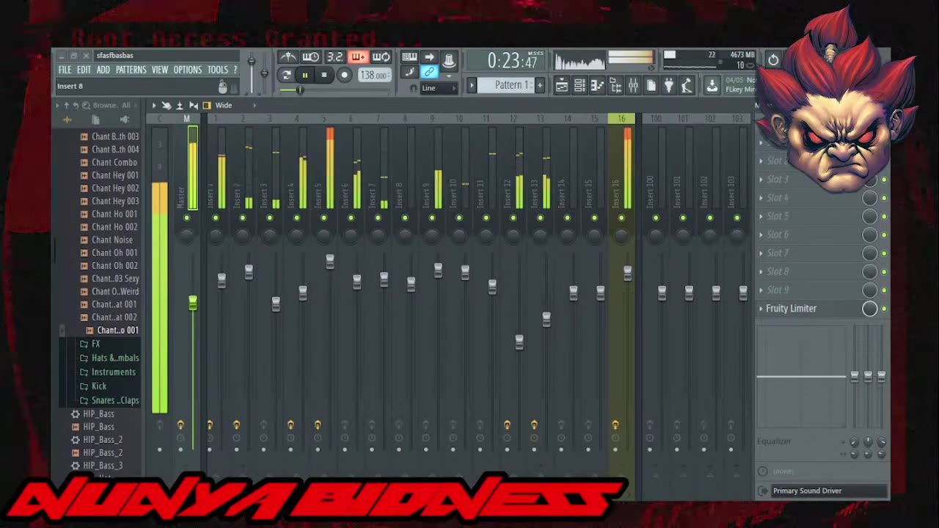
Task: Toggle the metronome icon
Action: [288, 57]
